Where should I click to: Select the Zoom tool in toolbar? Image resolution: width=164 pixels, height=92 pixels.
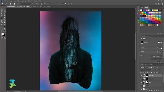click(x=2, y=31)
